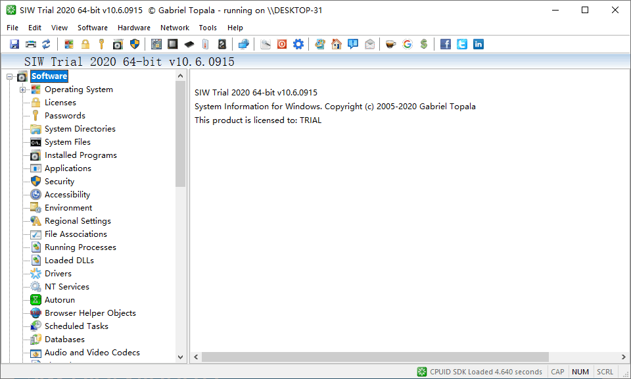
Task: Click the network computers toolbar icon
Action: (x=244, y=44)
